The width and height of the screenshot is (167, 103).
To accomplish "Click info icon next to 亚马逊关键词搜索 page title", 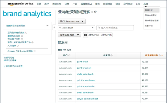I will click(x=92, y=12).
